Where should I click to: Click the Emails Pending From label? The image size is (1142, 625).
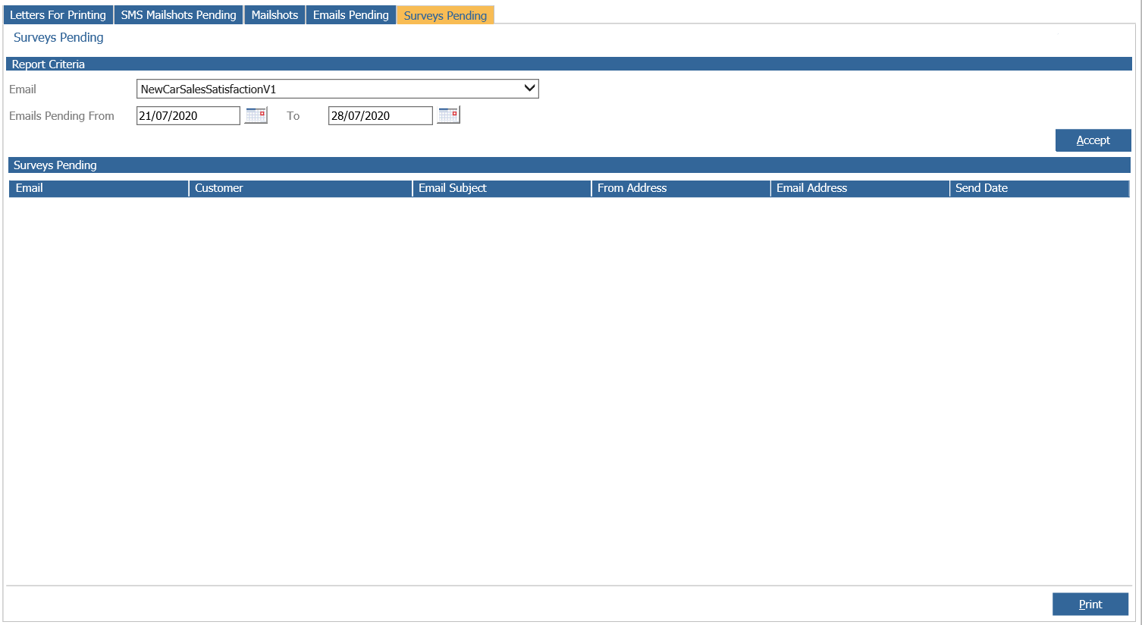click(61, 116)
